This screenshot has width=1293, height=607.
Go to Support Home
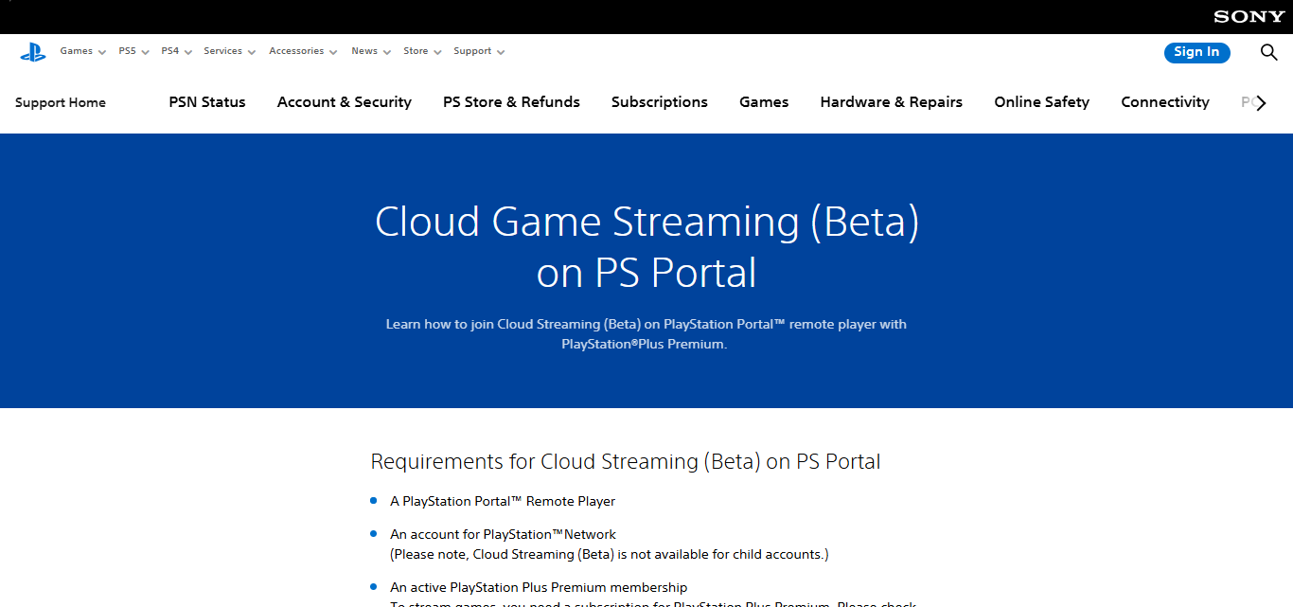click(61, 102)
